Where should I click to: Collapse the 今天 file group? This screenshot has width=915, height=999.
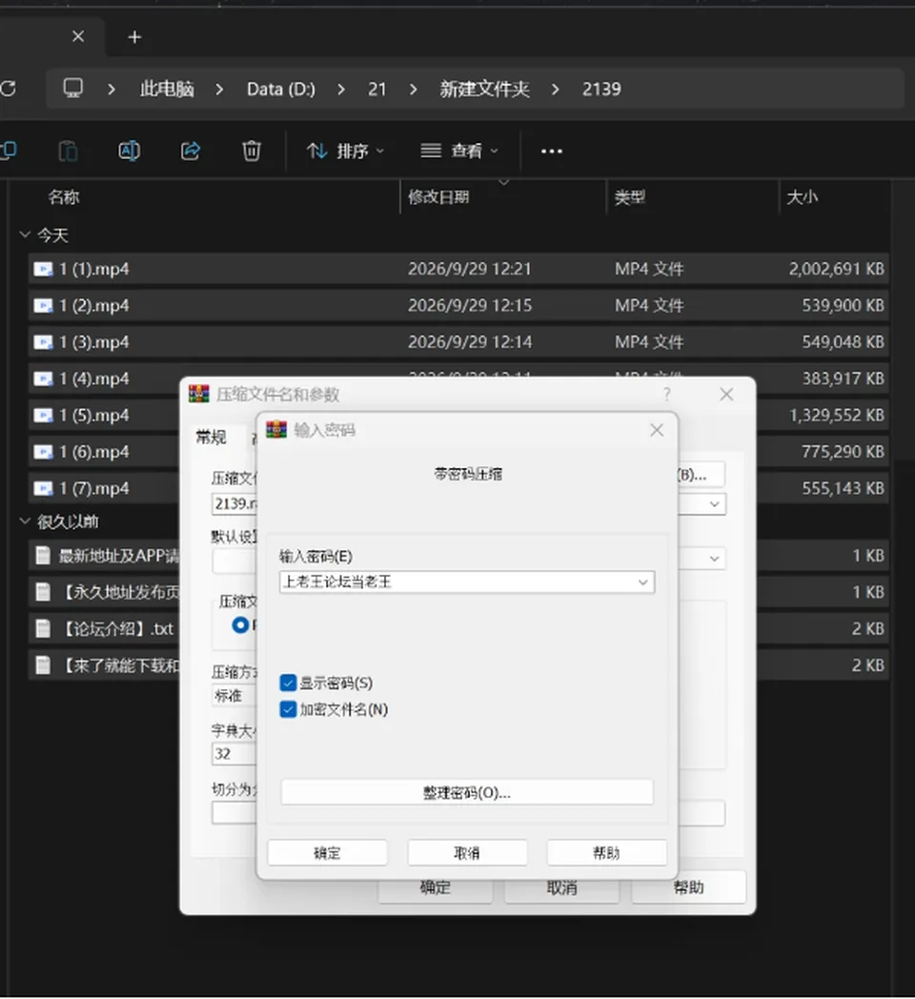click(25, 235)
